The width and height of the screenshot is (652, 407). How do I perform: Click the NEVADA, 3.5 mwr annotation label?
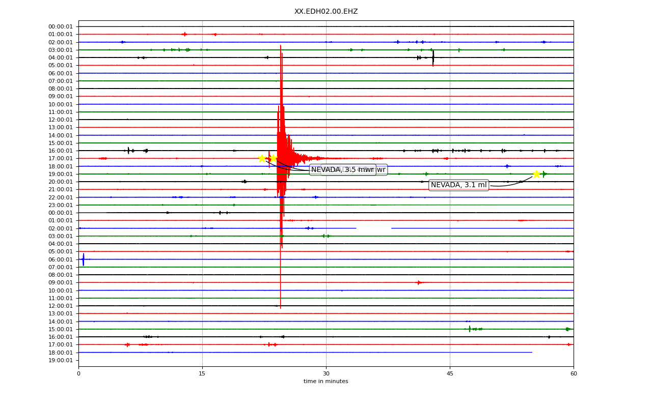click(342, 170)
